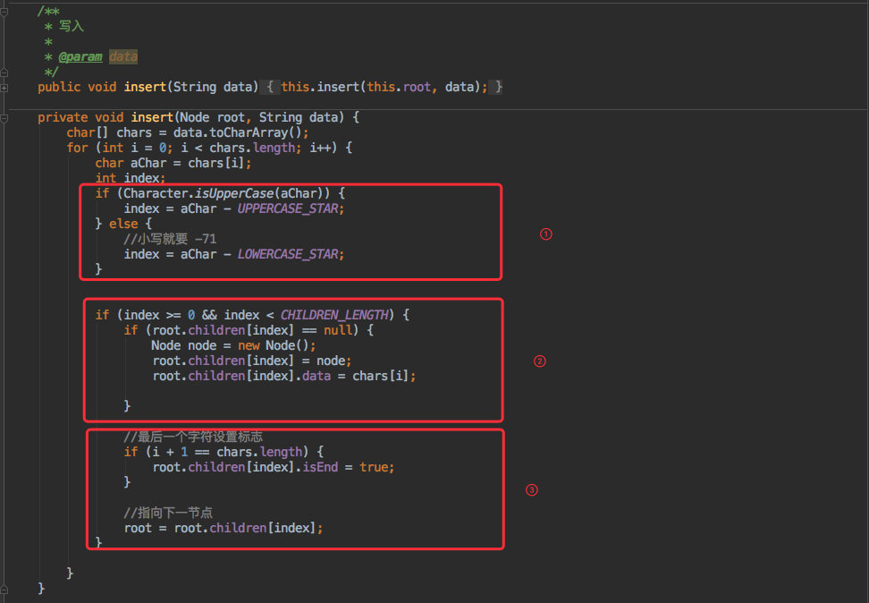The height and width of the screenshot is (603, 869).
Task: Click 'new Node()' expression
Action: tap(274, 345)
